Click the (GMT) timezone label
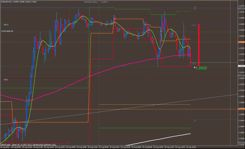Screen dimensions: 245x149 [104, 2]
